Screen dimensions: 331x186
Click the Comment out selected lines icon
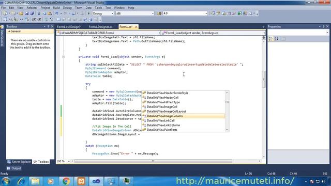point(46,20)
